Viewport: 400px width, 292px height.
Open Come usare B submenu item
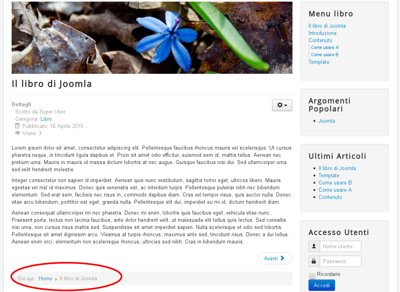(325, 55)
